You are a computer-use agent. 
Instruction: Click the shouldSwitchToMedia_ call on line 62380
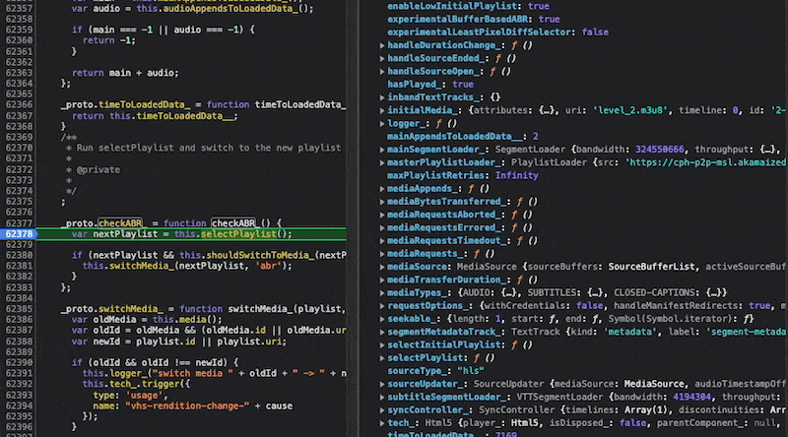point(260,255)
